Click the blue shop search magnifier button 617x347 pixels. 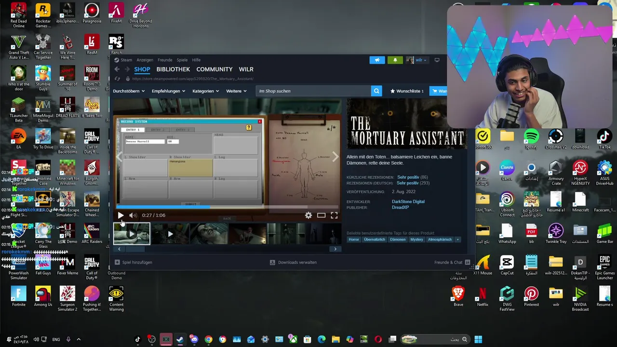[376, 91]
